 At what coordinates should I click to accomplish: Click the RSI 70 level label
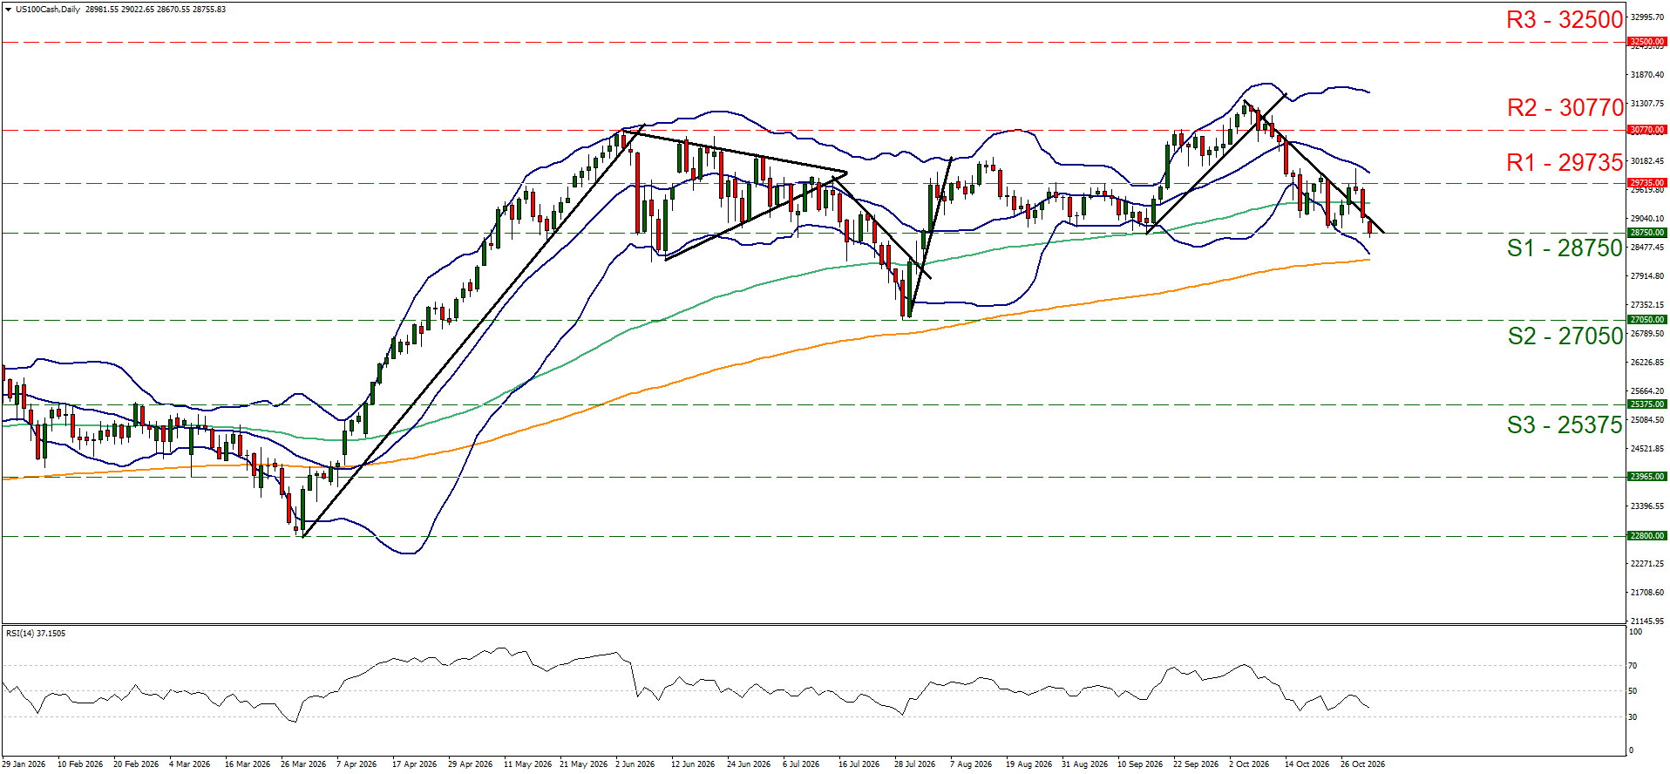point(1633,666)
